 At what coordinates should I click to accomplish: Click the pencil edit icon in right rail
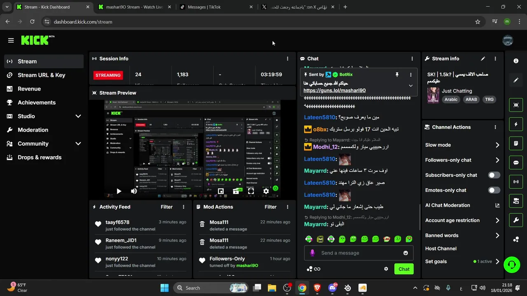click(516, 80)
